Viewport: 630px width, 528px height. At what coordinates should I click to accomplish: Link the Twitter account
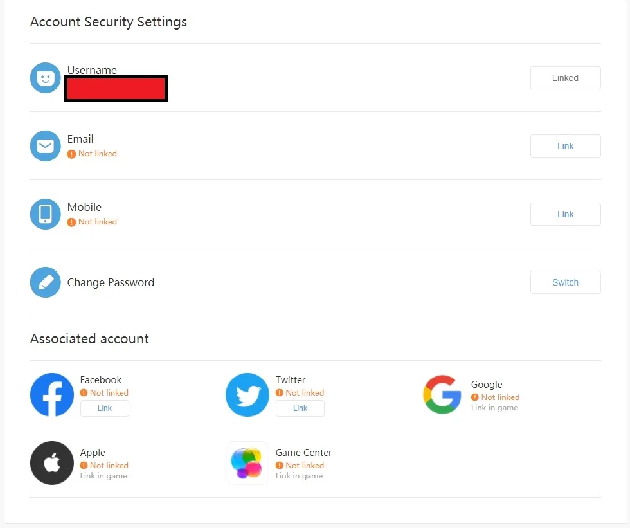300,408
